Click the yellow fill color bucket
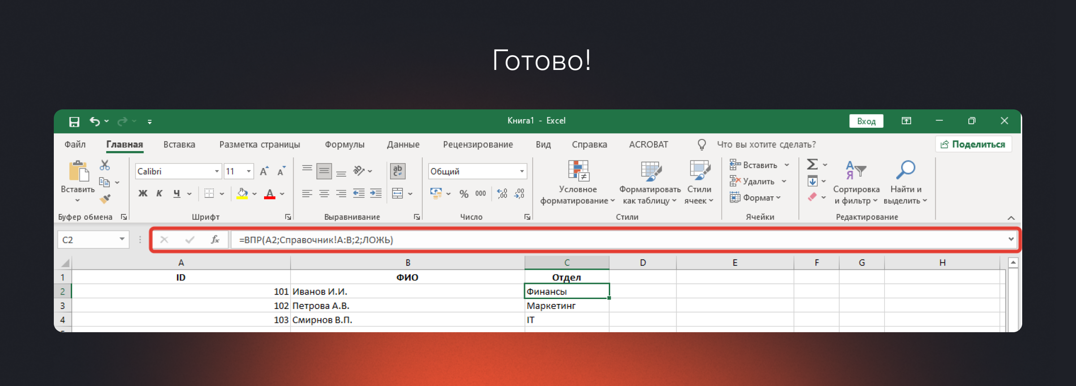The height and width of the screenshot is (386, 1076). click(x=242, y=194)
